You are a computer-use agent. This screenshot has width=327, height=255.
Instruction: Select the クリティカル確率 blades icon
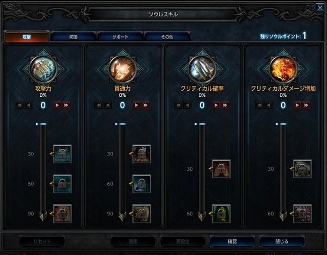(x=202, y=69)
